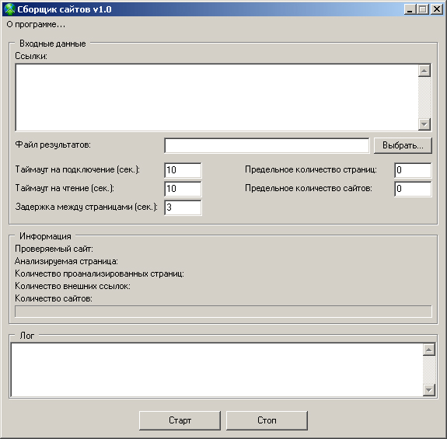Click scroll-down arrow of Ссылки area

point(424,124)
